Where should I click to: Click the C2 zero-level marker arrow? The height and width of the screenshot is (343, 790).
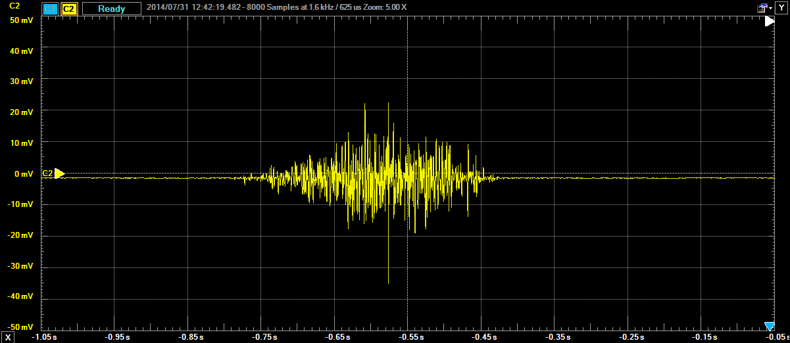click(x=59, y=173)
